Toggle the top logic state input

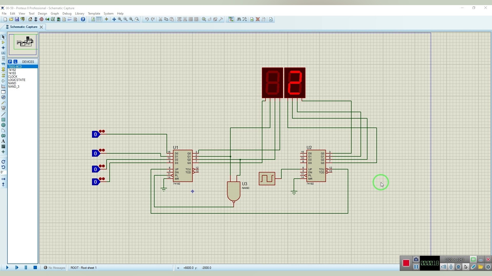click(96, 134)
